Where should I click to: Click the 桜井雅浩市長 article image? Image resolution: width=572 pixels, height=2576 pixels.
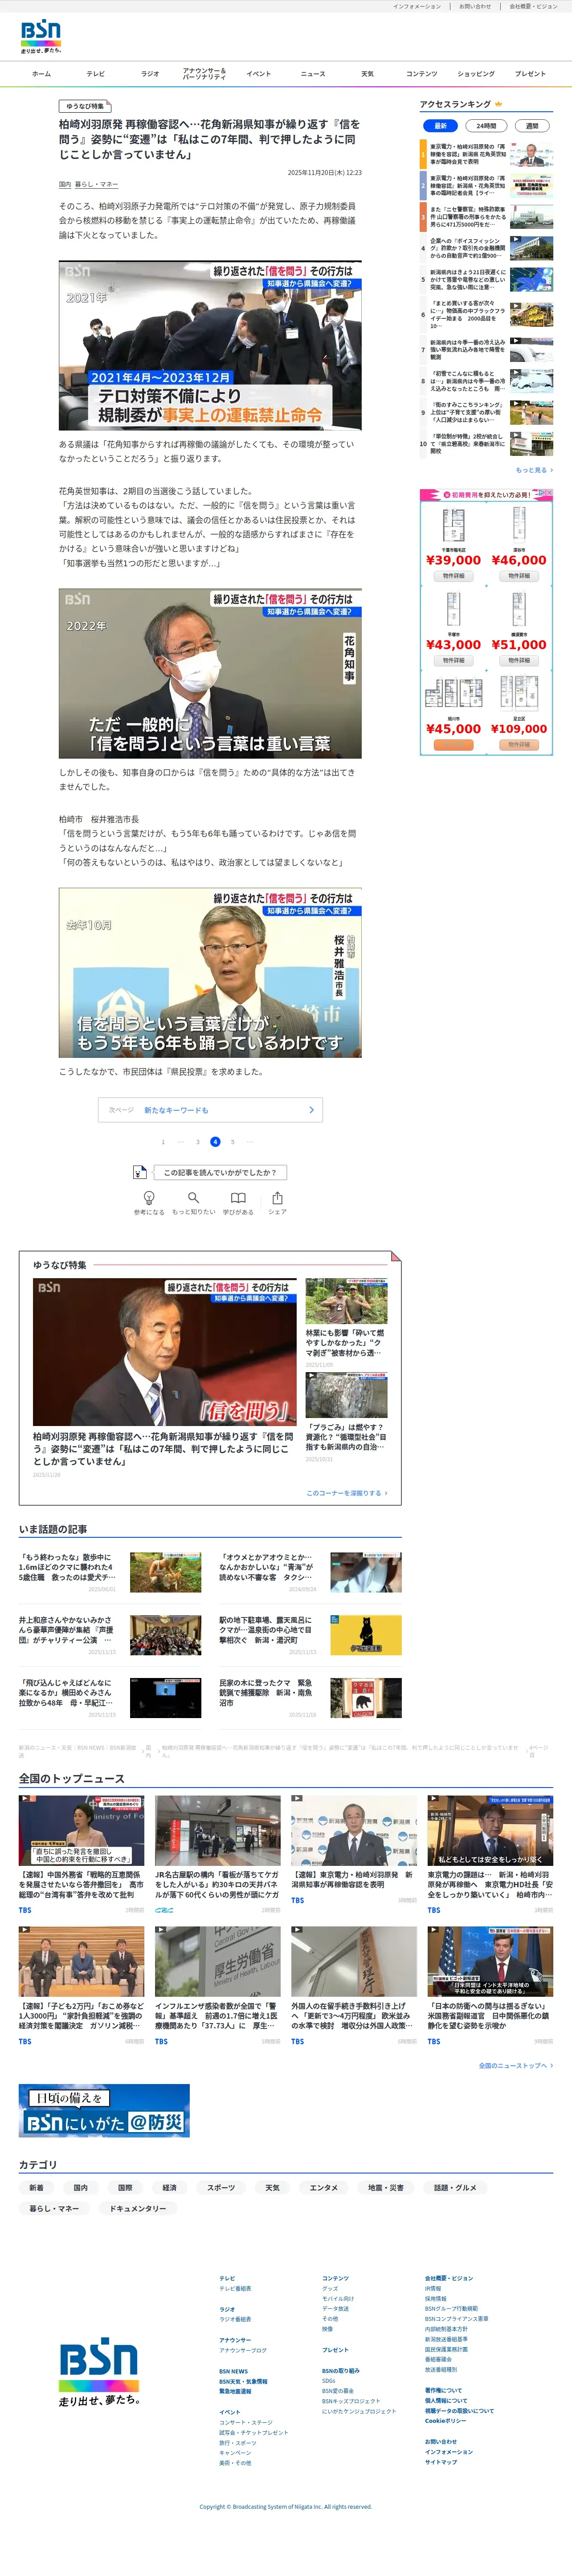click(x=210, y=973)
